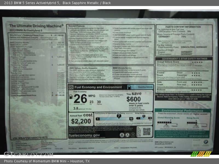Click the large 26 MPG figure
Screen dimensions: 219x164
point(80,99)
